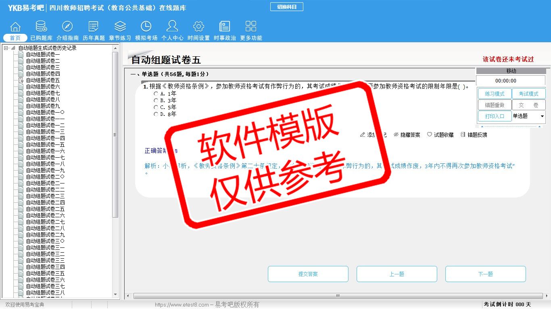Open 时间设置 gear icon
Viewport: 551px width, 309px height.
click(x=198, y=27)
